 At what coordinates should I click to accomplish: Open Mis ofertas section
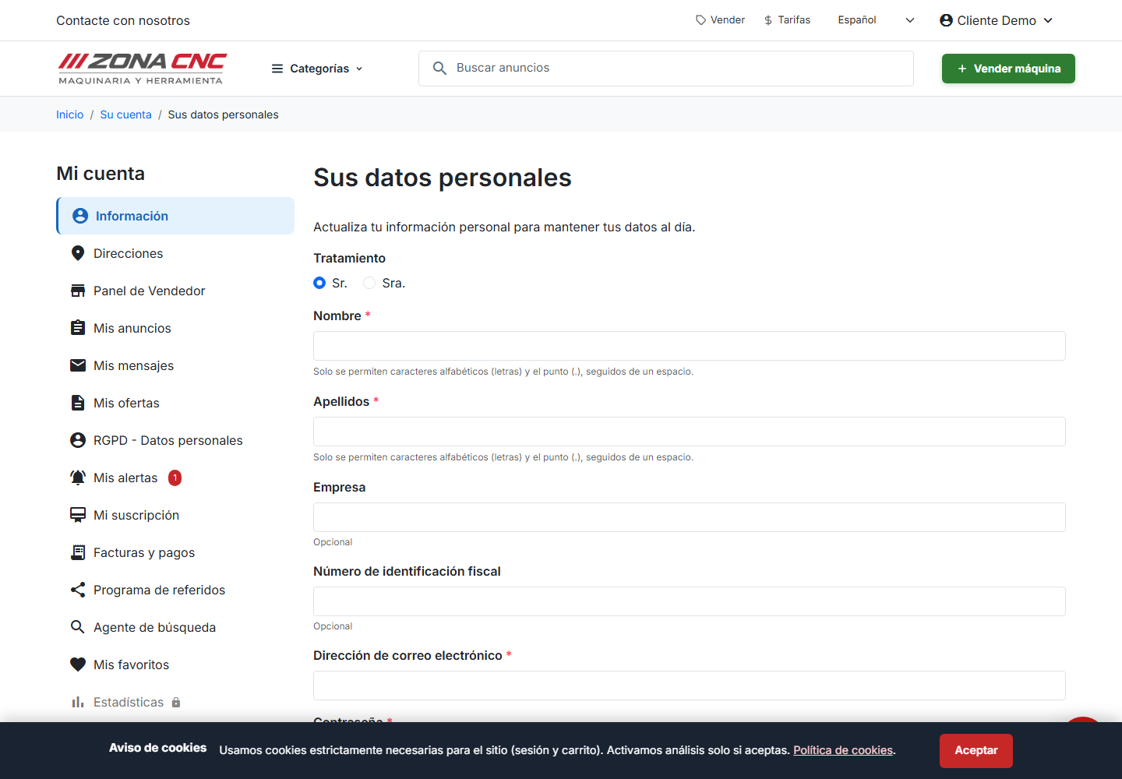pyautogui.click(x=175, y=403)
